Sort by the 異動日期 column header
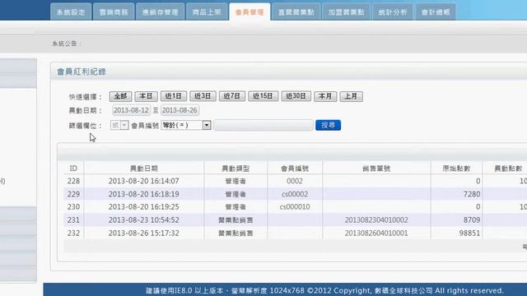The image size is (527, 296). [143, 169]
